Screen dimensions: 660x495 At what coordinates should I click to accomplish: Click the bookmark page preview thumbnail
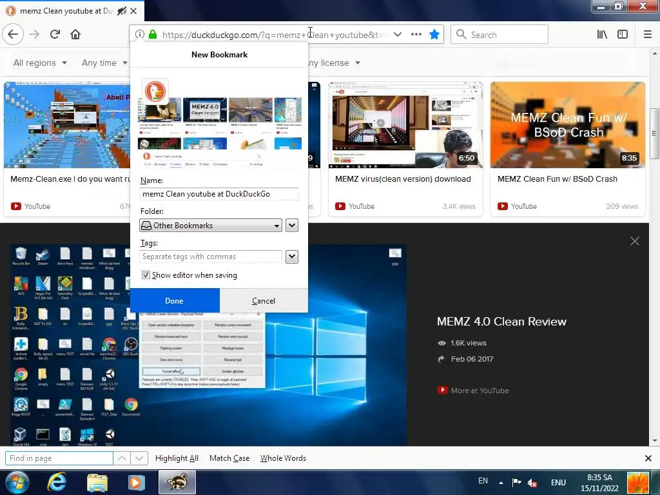point(220,122)
